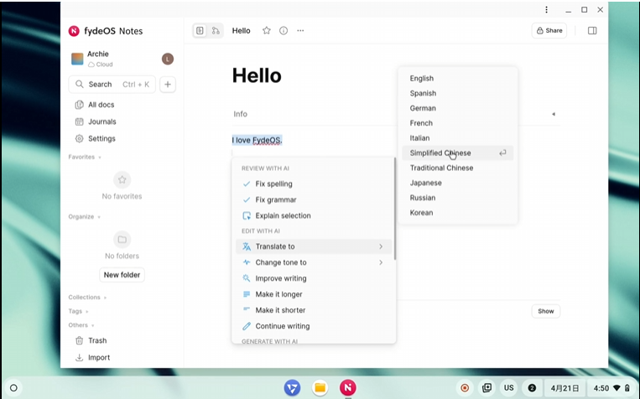Image resolution: width=640 pixels, height=399 pixels.
Task: Translate to Korean
Action: click(x=457, y=213)
